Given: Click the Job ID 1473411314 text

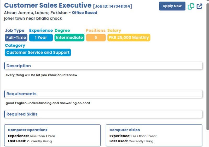Looking at the screenshot, I should tap(113, 6).
